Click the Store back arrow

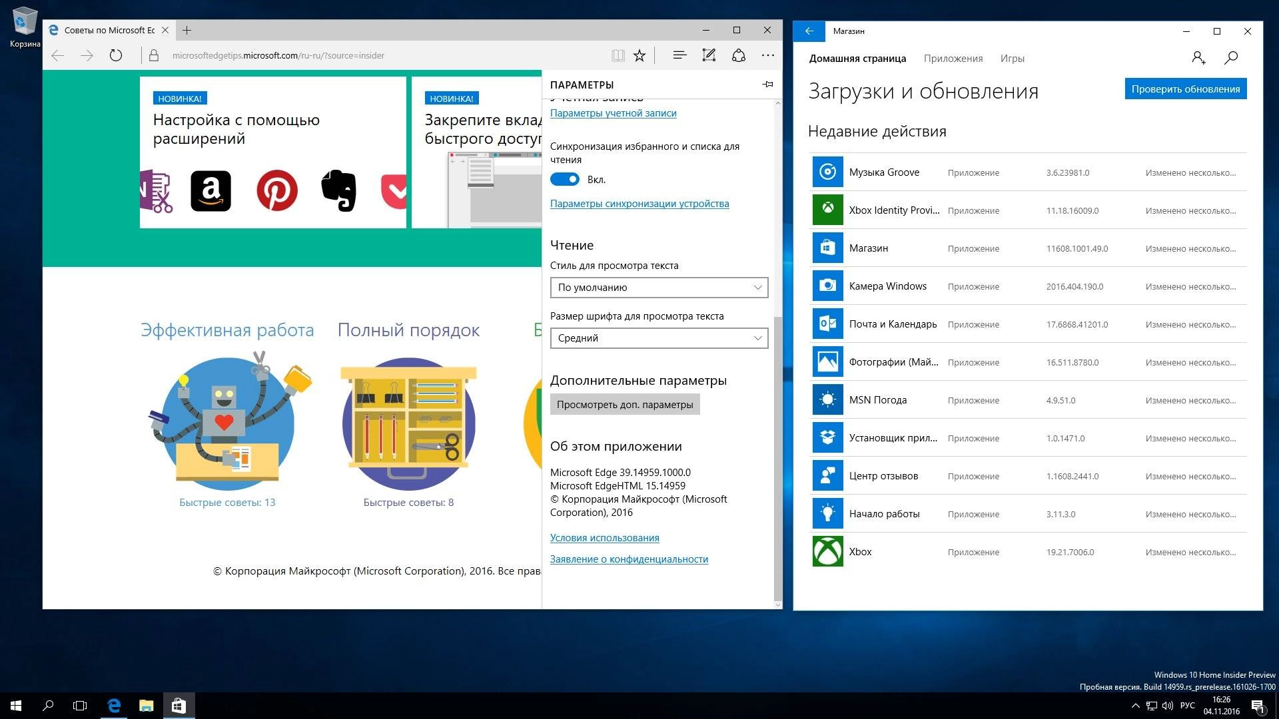pos(809,31)
